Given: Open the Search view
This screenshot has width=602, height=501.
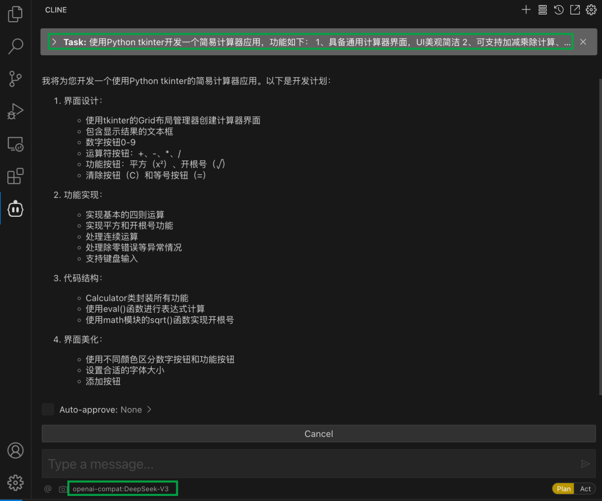Looking at the screenshot, I should pos(16,46).
